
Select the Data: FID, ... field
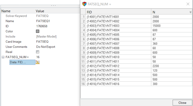point(22,62)
